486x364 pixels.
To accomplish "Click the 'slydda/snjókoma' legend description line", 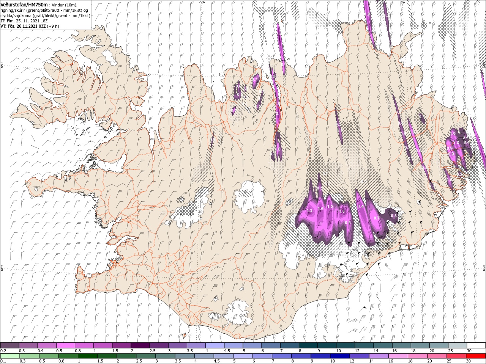I will coord(46,16).
